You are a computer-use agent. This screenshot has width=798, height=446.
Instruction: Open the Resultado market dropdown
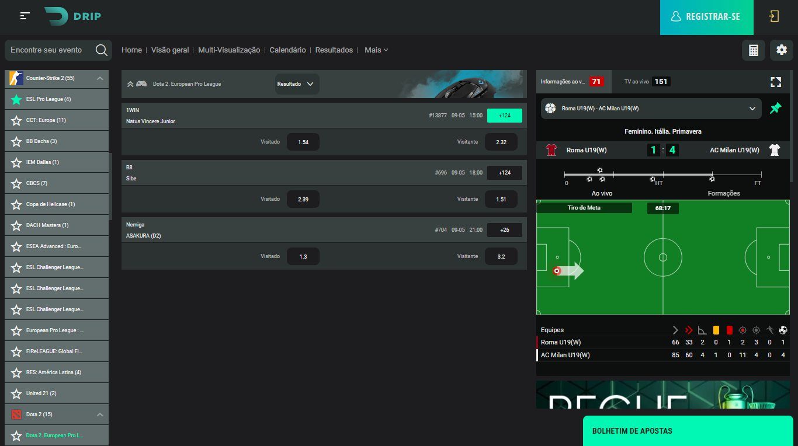point(297,84)
